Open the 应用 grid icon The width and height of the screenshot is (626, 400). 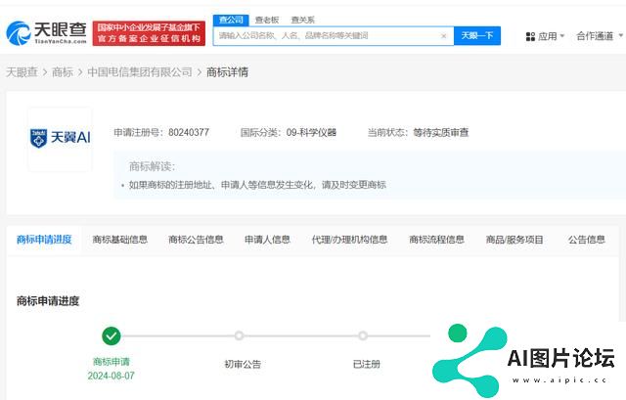coord(530,37)
